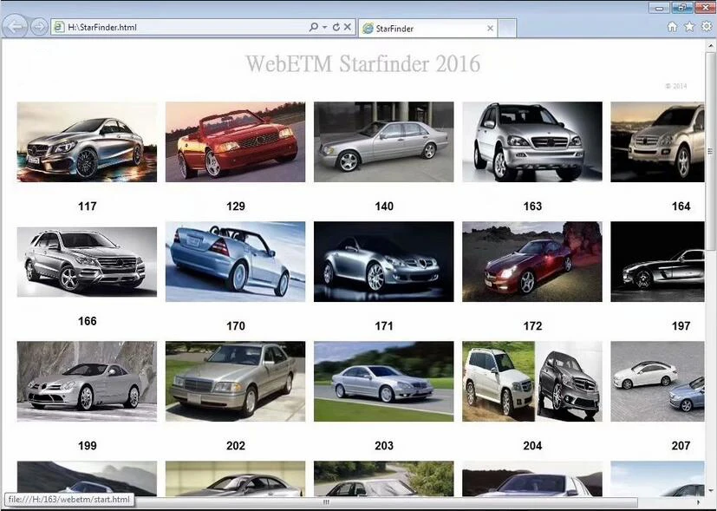The height and width of the screenshot is (511, 717).
Task: Open the red convertible 129 thumbnail
Action: click(x=235, y=141)
